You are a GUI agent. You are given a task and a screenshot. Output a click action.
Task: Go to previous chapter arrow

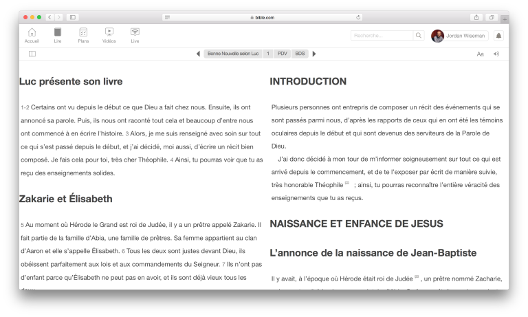point(198,54)
